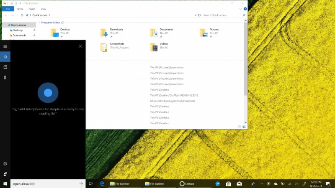
Task: Open Microsoft Store from taskbar
Action: (228, 184)
